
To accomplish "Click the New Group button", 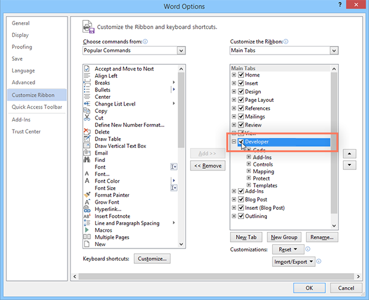I will coord(284,237).
